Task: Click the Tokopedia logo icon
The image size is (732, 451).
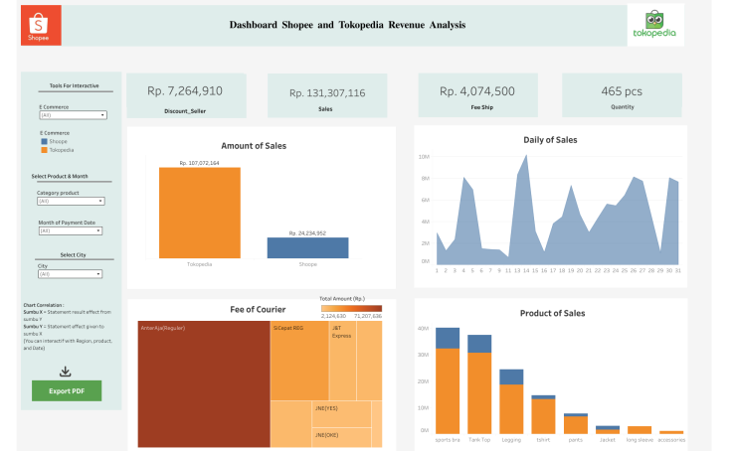Action: (x=654, y=25)
